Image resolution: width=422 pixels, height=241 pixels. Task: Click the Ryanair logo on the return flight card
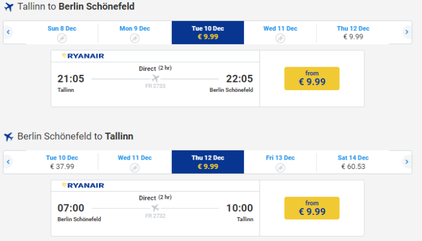[83, 185]
